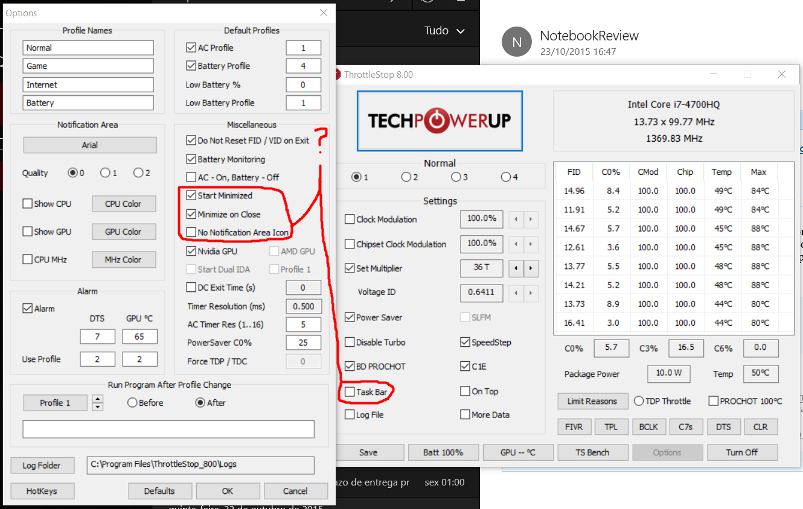Open GPU Color picker button
This screenshot has width=803, height=509.
click(x=124, y=232)
